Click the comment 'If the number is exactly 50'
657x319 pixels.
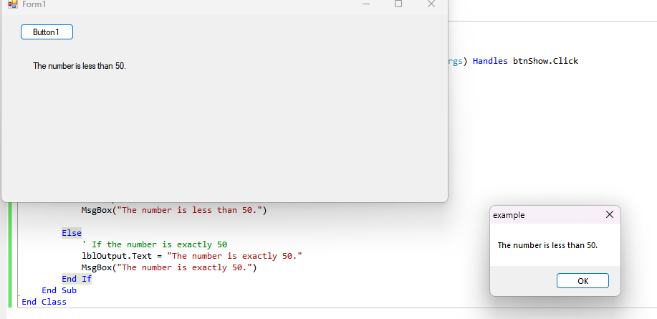(155, 244)
